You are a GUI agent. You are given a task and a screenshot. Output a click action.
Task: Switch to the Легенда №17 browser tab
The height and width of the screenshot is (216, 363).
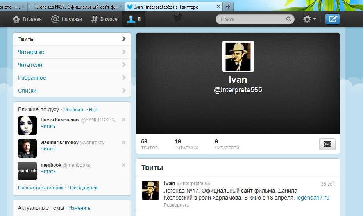pyautogui.click(x=76, y=7)
